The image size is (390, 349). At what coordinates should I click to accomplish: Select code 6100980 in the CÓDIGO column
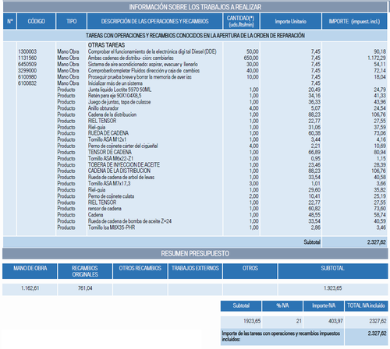point(27,77)
